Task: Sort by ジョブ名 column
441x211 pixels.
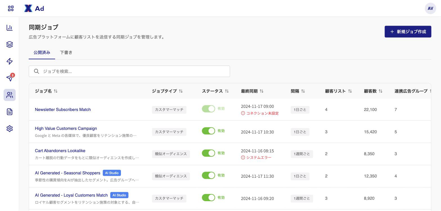Action: (56, 91)
